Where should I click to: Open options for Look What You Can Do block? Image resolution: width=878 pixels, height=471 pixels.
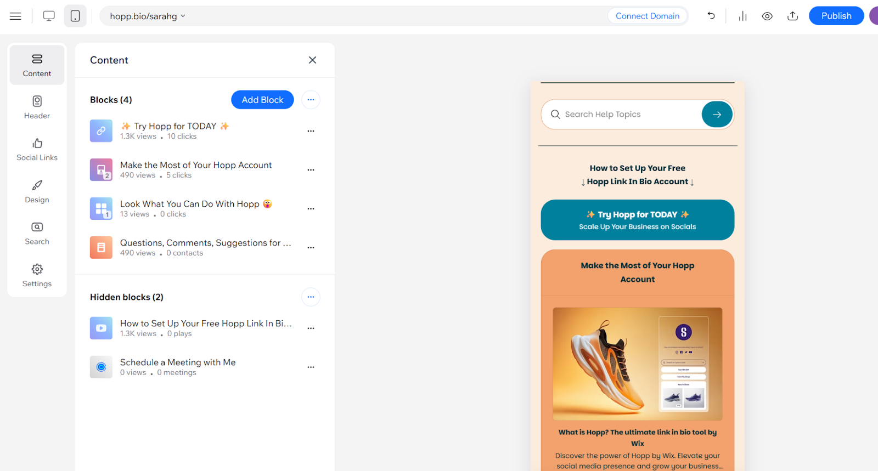(311, 209)
